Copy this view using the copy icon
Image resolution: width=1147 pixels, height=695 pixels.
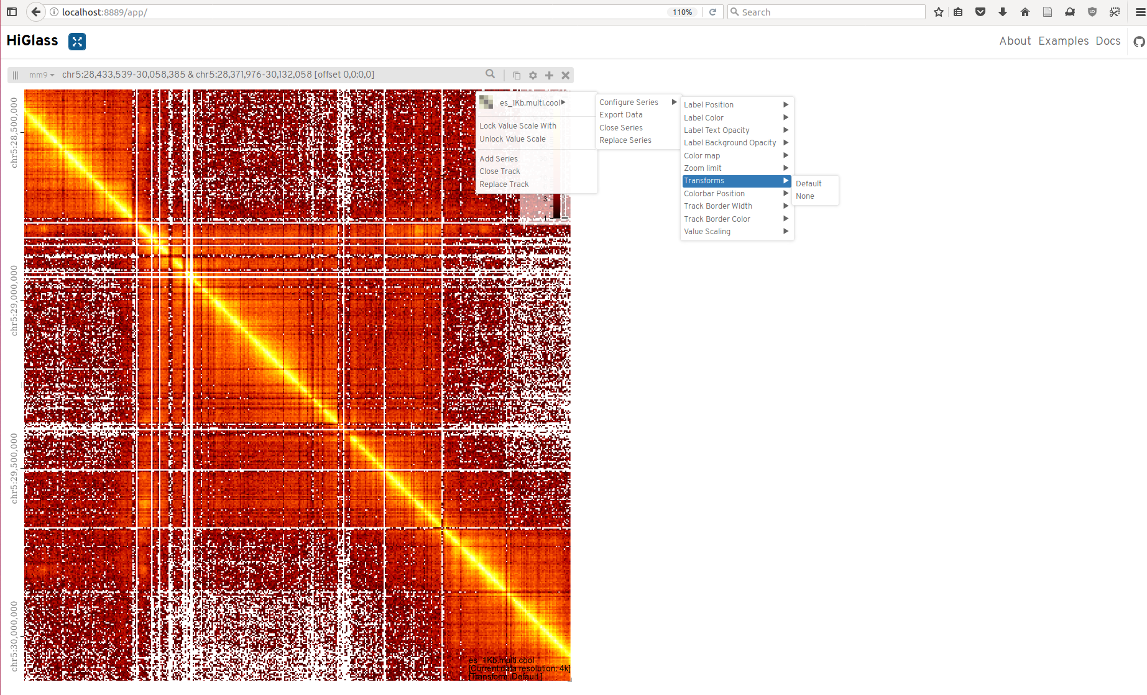click(517, 75)
